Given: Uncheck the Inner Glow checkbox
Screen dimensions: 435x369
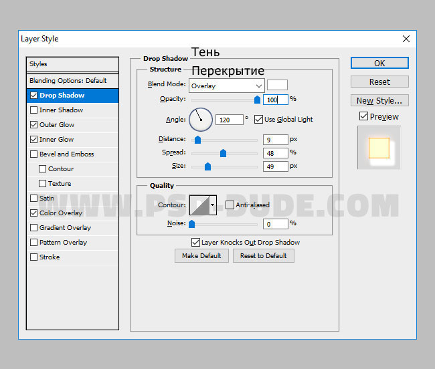Looking at the screenshot, I should click(x=33, y=139).
